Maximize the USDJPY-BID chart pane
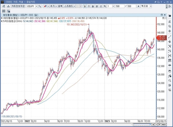 (x=162, y=15)
